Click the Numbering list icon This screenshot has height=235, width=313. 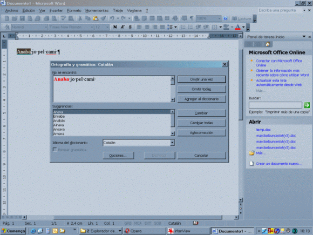183,27
